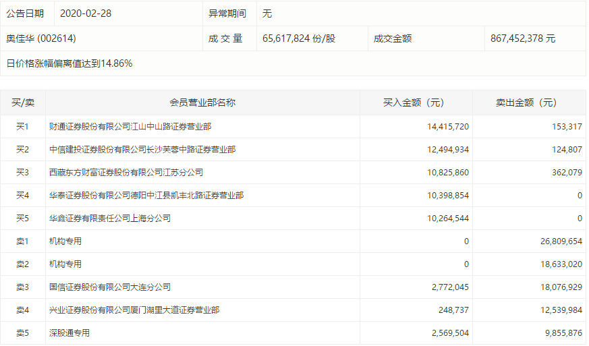Open 财通证券 江山中山路 brokerage entry
The image size is (589, 346).
[x=130, y=126]
